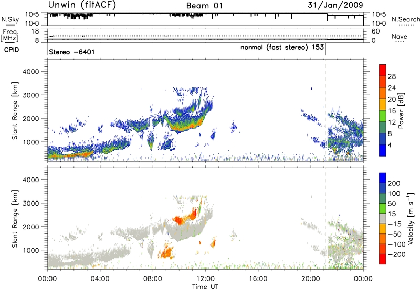The height and width of the screenshot is (290, 420).
Task: Click the '12:00' time axis label
Action: click(205, 279)
